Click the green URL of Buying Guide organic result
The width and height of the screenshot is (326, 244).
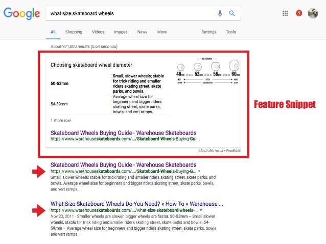pyautogui.click(x=124, y=171)
